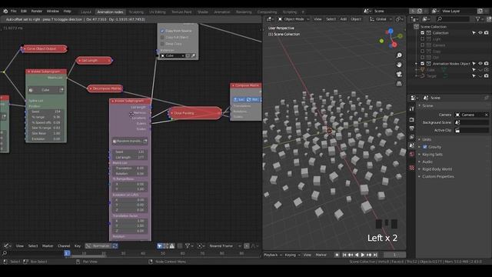492x277 pixels.
Task: Click the Random transform subprogram button
Action: click(x=130, y=142)
